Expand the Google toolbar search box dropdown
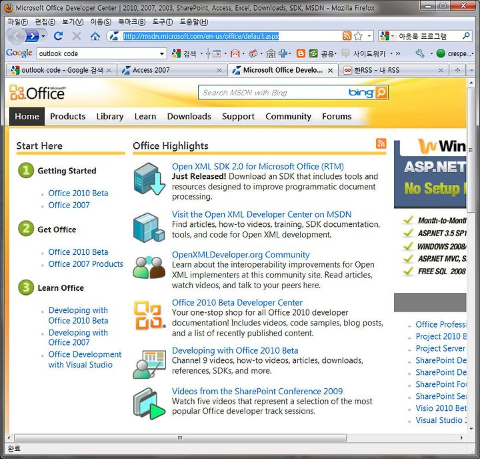Image resolution: width=480 pixels, height=459 pixels. tap(161, 54)
